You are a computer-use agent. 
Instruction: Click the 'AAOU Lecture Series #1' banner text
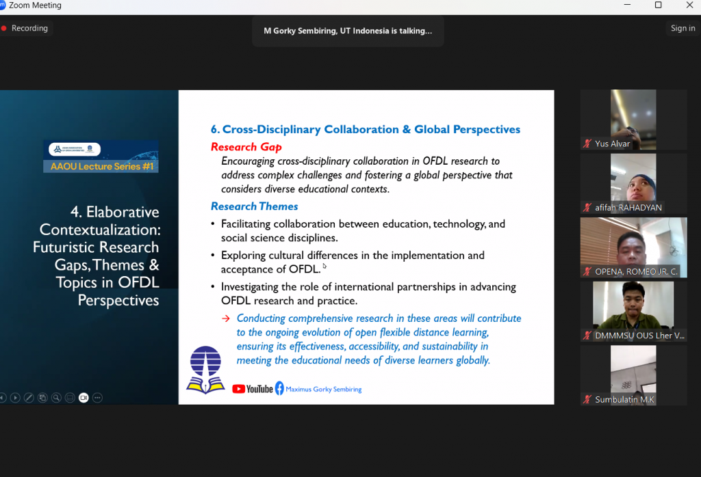[102, 167]
